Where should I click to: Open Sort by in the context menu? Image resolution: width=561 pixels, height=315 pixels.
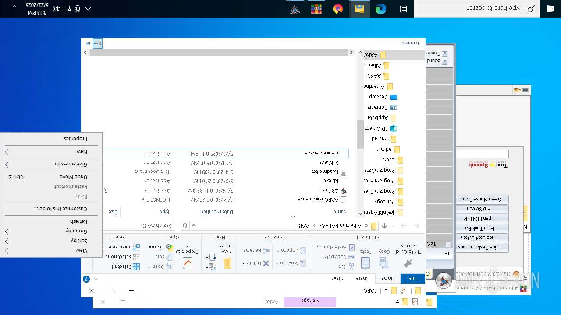[51, 241]
